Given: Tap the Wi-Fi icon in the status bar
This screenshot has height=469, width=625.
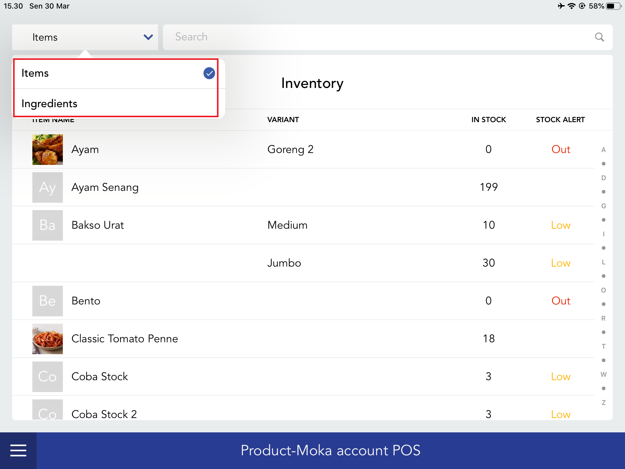Looking at the screenshot, I should click(572, 5).
